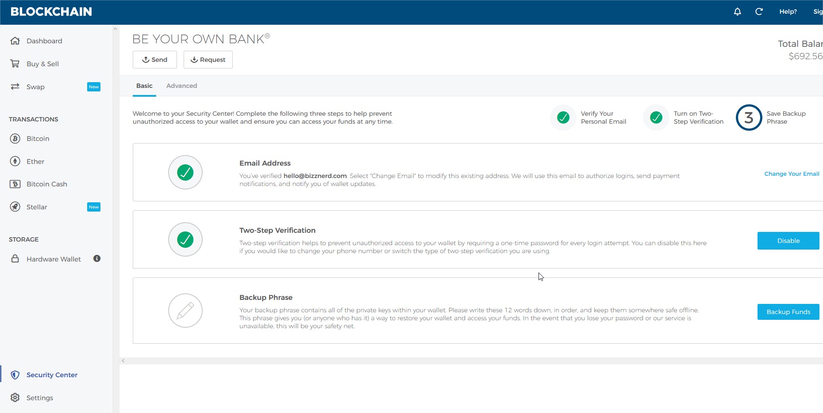
Task: Disable Two-Step Verification
Action: 788,241
